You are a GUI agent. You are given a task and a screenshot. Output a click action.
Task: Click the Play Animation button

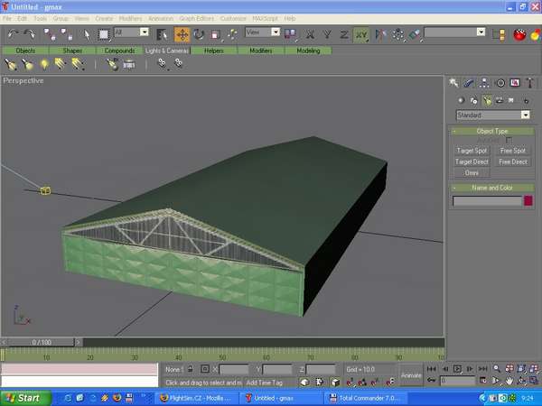457,369
